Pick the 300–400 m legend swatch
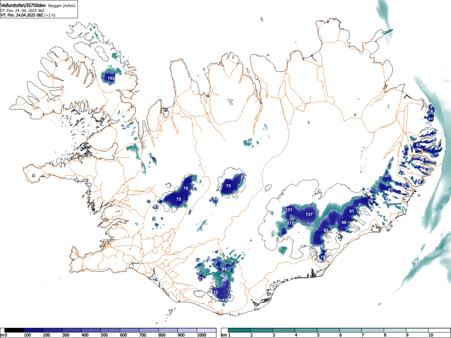This screenshot has height=338, width=451. click(x=72, y=330)
